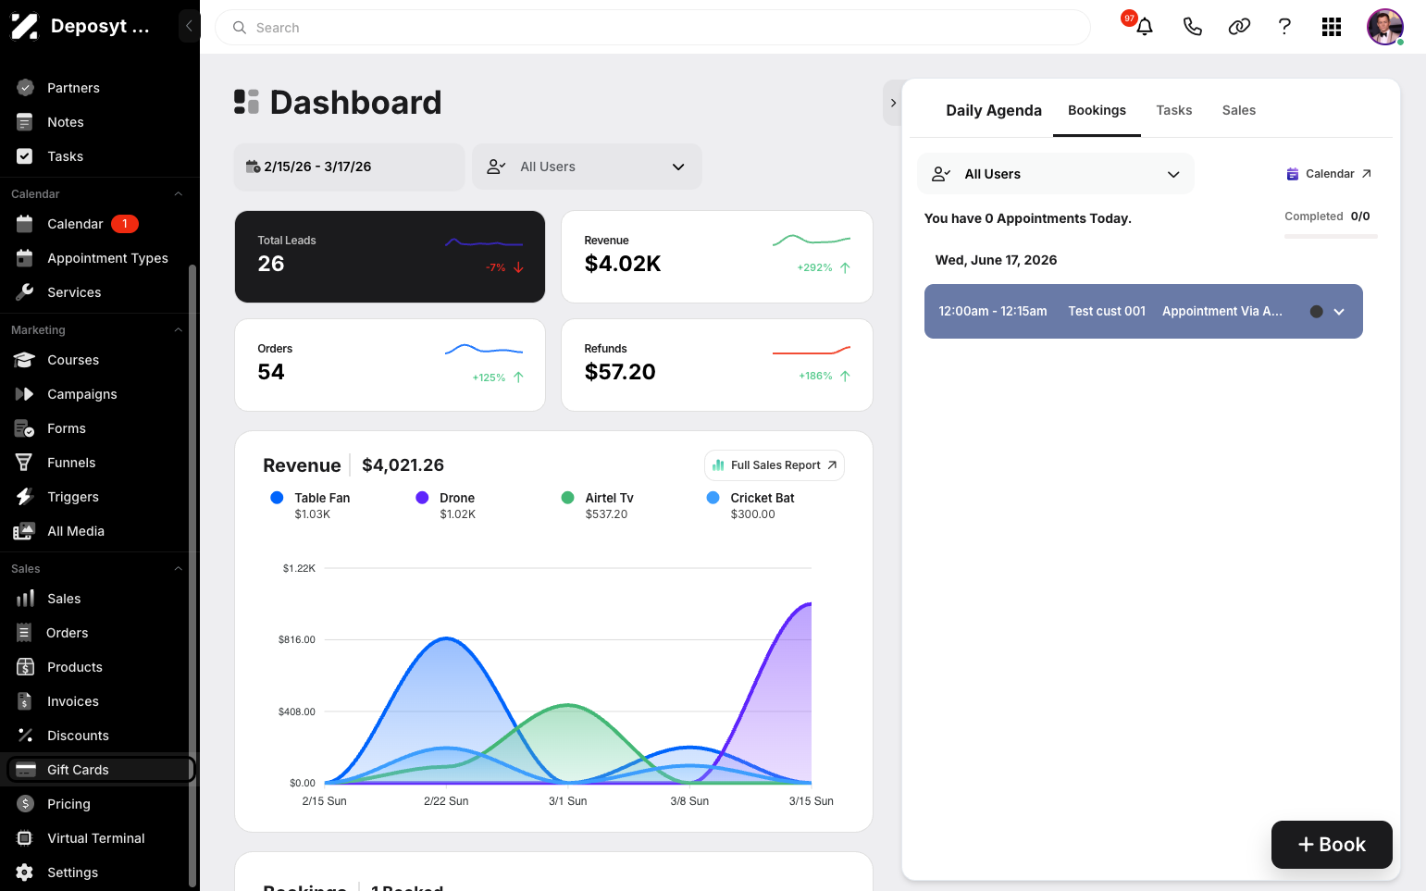Toggle the Table Fan chart series
This screenshot has width=1426, height=891.
point(310,505)
